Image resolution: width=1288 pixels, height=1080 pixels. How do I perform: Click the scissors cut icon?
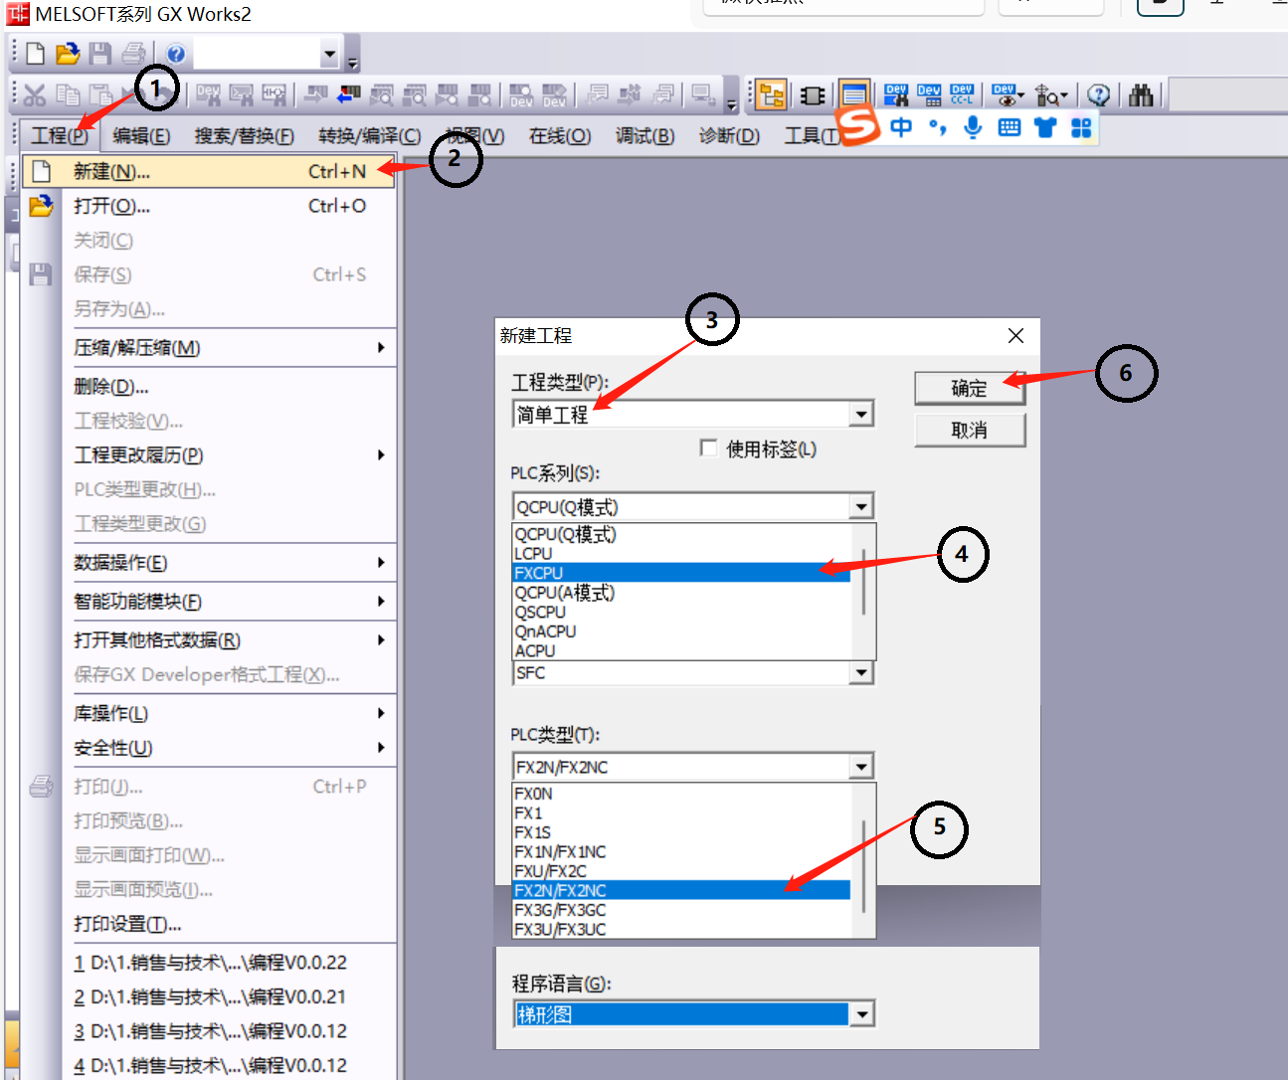coord(35,95)
